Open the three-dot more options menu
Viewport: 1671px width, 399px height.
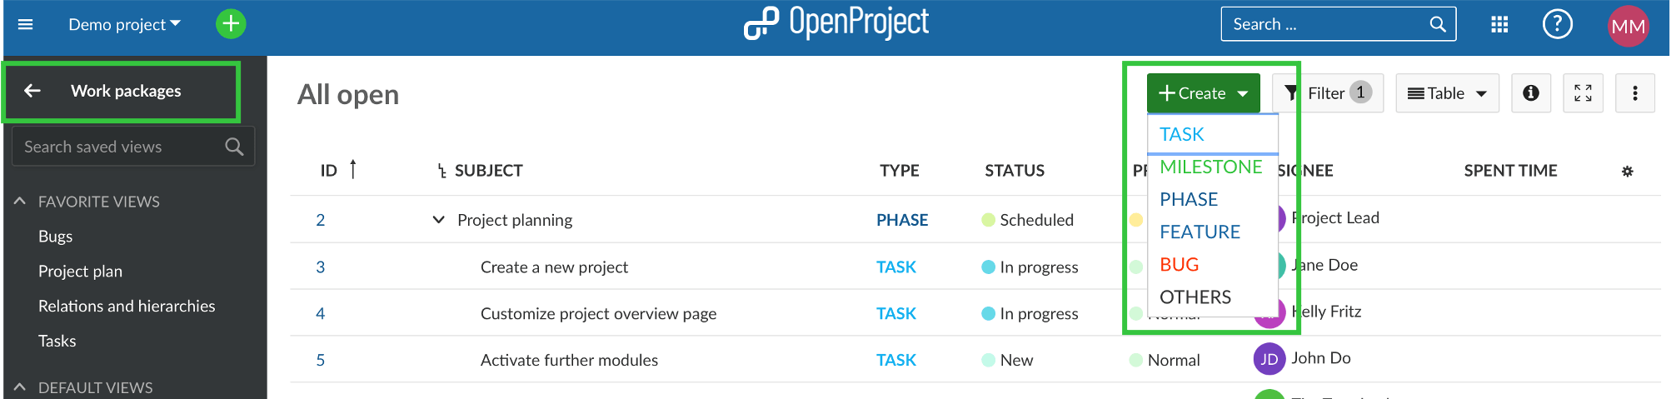click(x=1634, y=93)
